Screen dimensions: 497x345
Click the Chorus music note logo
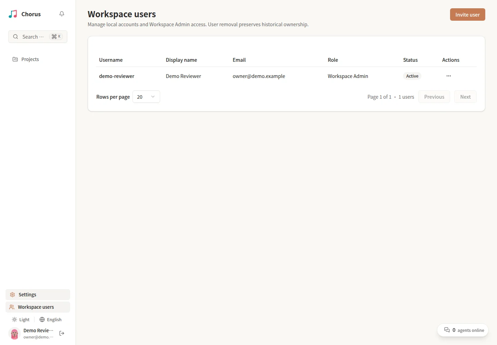coord(13,14)
